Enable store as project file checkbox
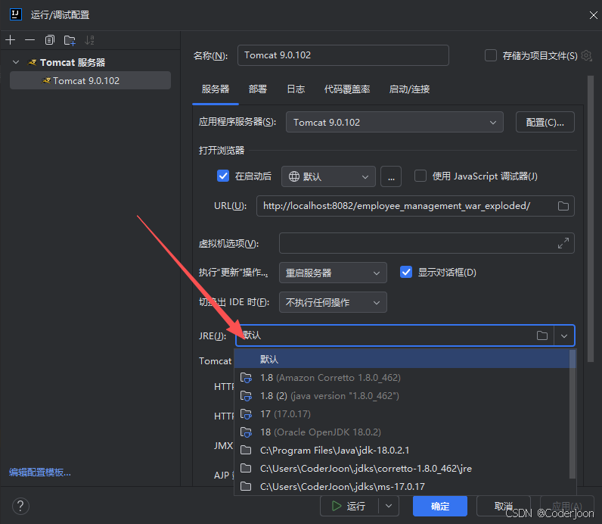This screenshot has height=524, width=602. pos(491,55)
